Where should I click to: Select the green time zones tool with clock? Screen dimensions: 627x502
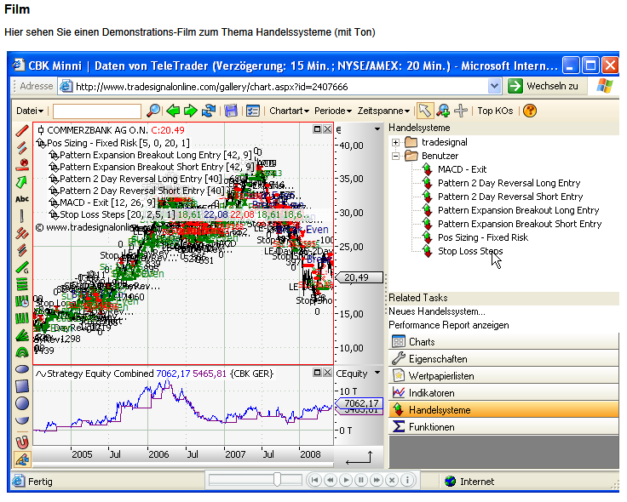(x=22, y=301)
